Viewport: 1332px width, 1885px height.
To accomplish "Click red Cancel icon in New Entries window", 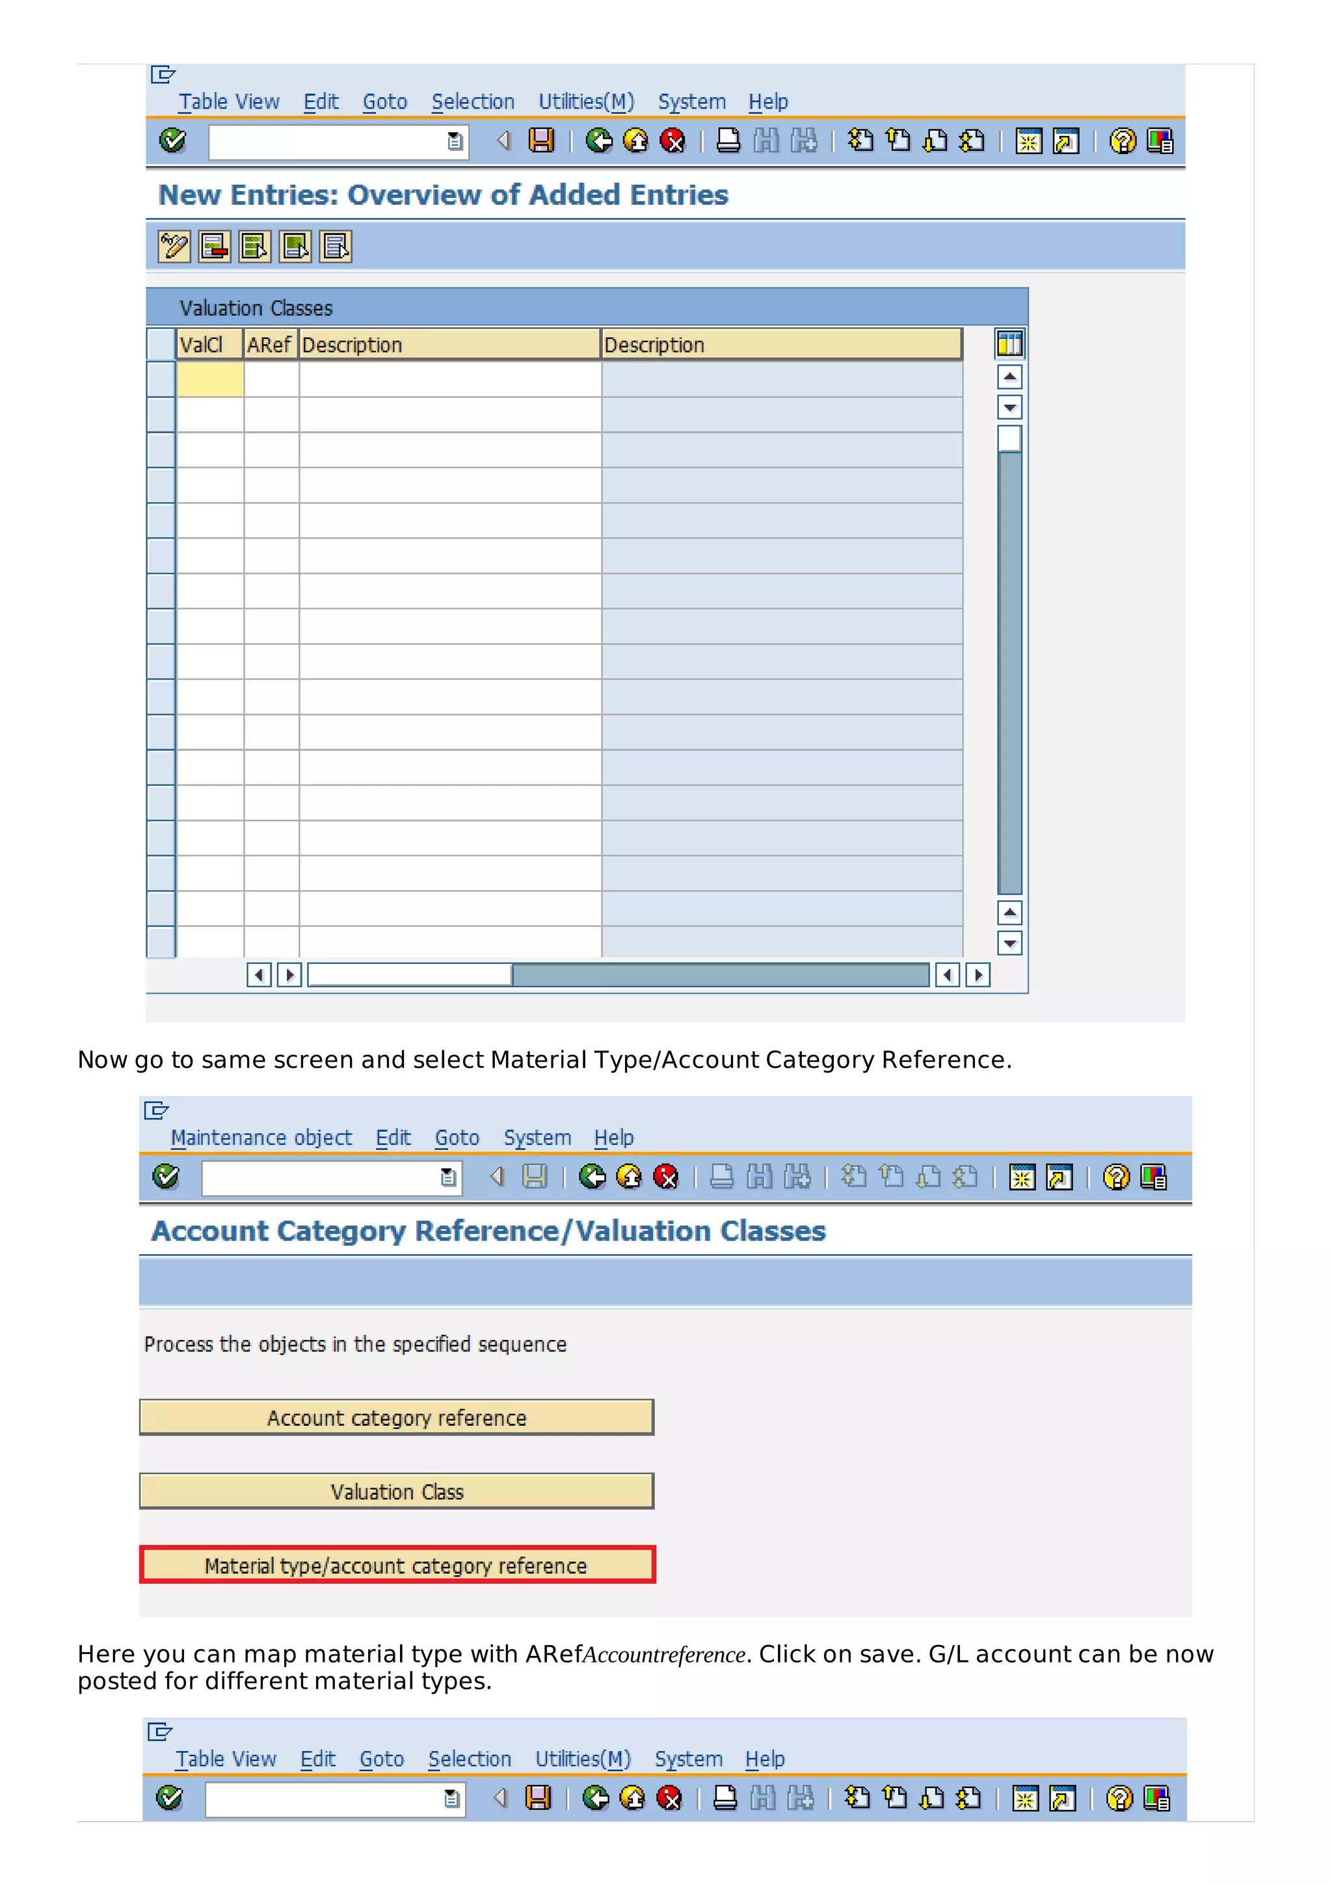I will [x=672, y=141].
